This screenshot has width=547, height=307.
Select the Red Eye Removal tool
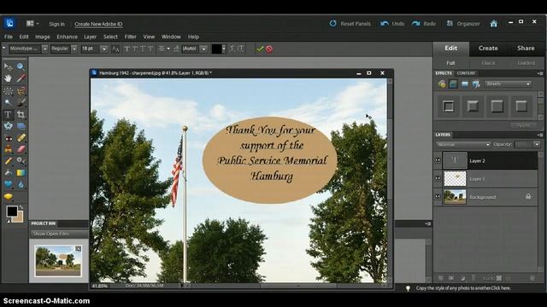click(8, 138)
